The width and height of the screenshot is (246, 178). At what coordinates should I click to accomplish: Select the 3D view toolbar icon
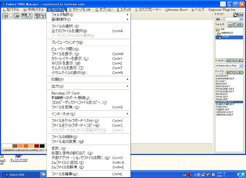tap(17, 16)
